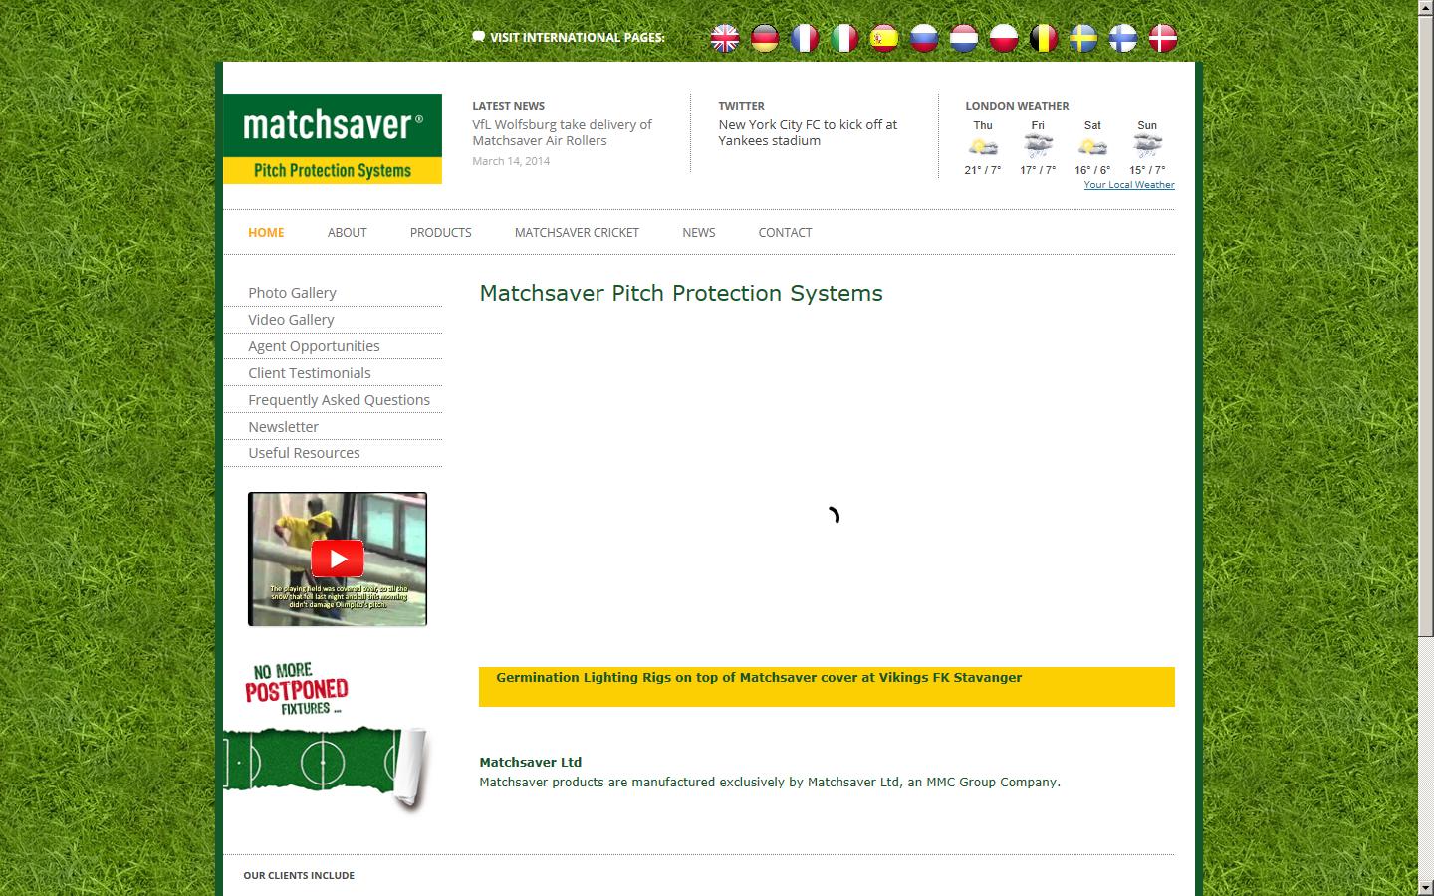Select the Denmark flag icon
1434x896 pixels.
pyautogui.click(x=1162, y=38)
